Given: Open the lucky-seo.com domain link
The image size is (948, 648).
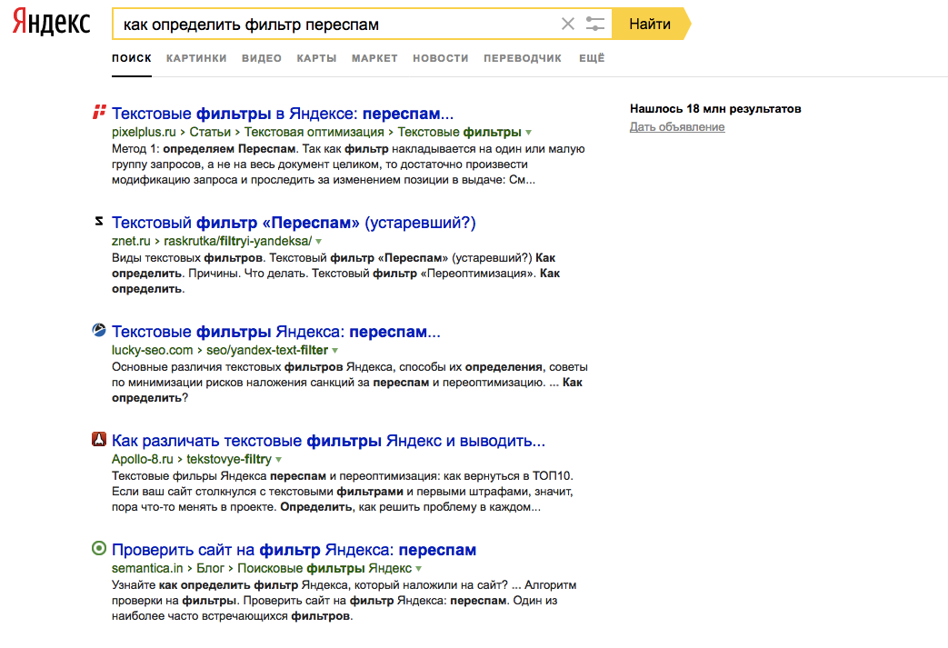Looking at the screenshot, I should tap(153, 350).
